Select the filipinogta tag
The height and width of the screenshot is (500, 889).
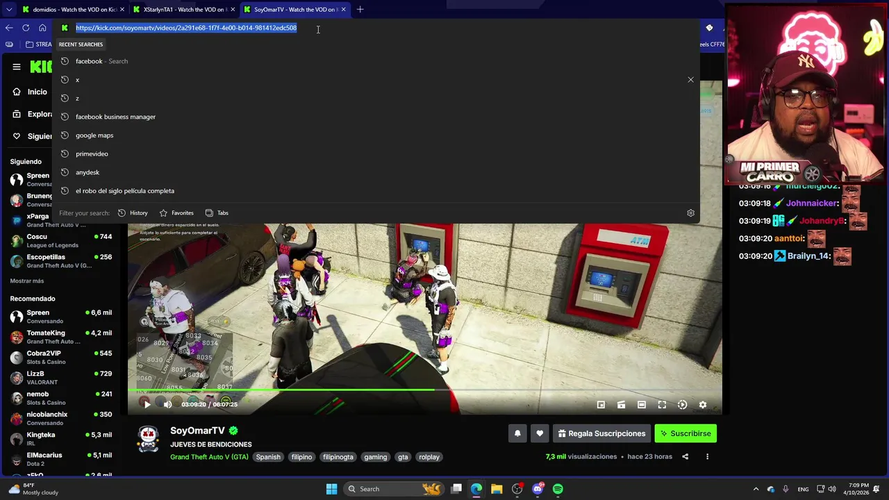pos(338,457)
